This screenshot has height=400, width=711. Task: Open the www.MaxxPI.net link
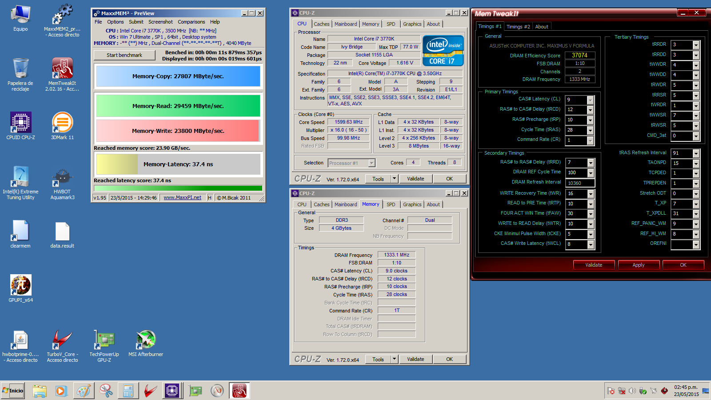tap(182, 198)
